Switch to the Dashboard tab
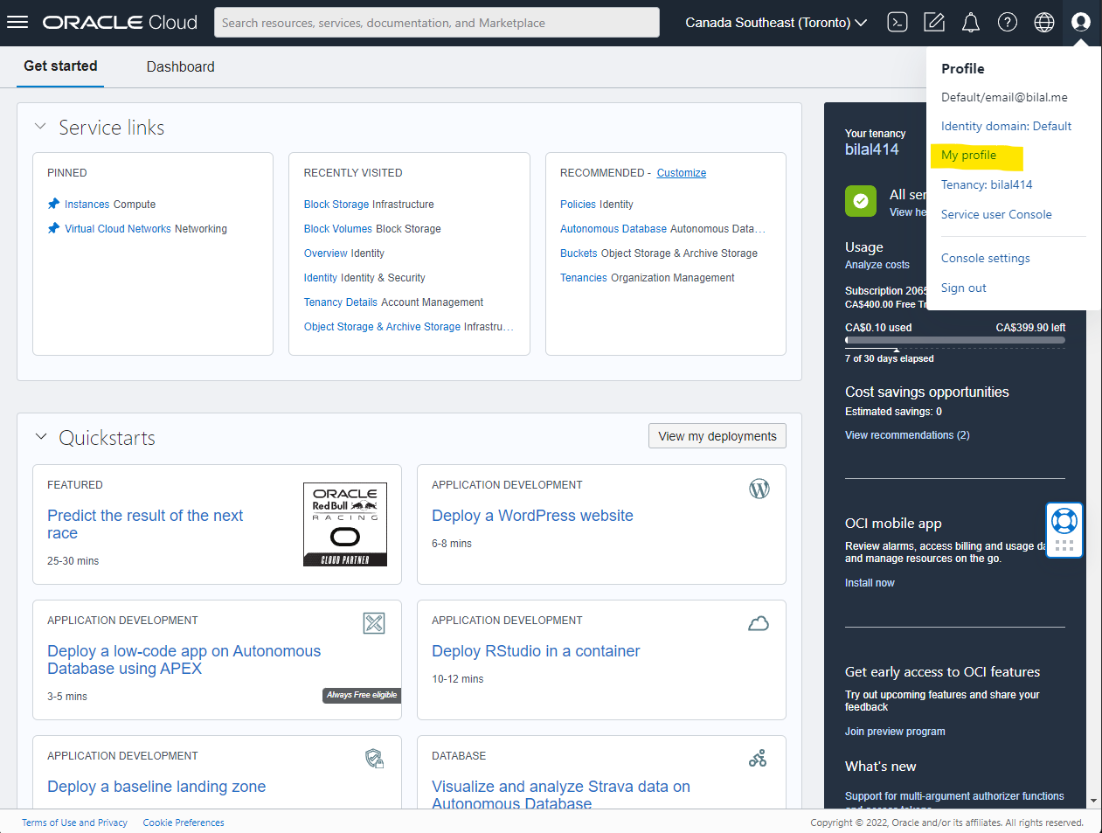1102x833 pixels. coord(180,66)
